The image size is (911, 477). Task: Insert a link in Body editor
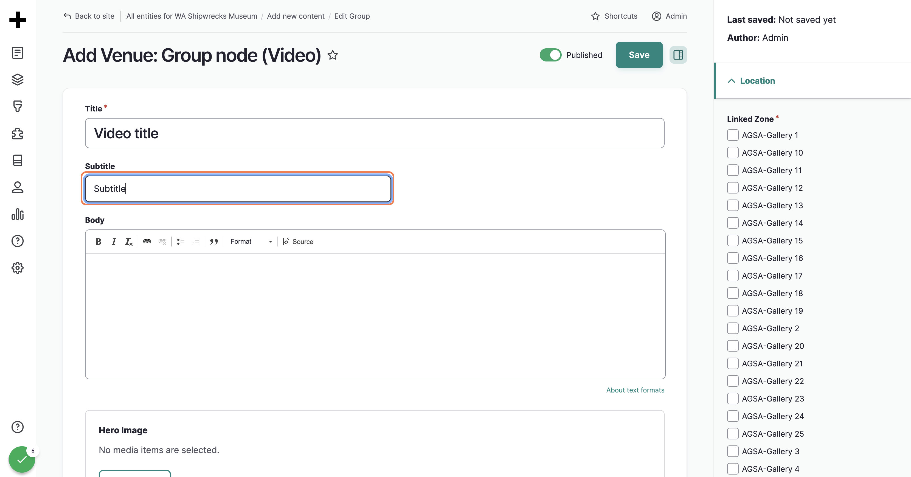pos(147,242)
